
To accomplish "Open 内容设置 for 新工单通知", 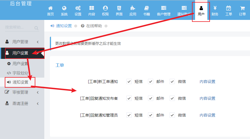I will [207, 82].
